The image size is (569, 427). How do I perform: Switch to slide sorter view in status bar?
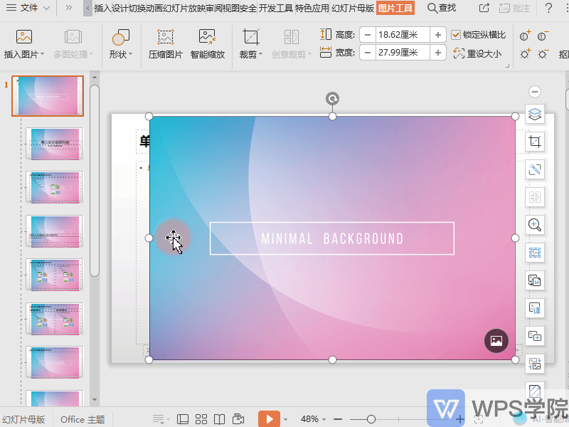coord(201,419)
